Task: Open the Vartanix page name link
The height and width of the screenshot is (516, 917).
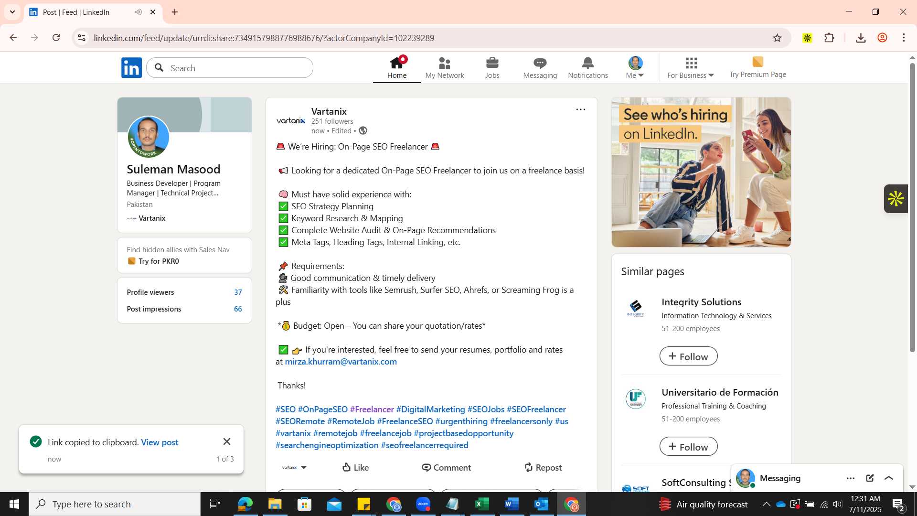Action: tap(329, 111)
